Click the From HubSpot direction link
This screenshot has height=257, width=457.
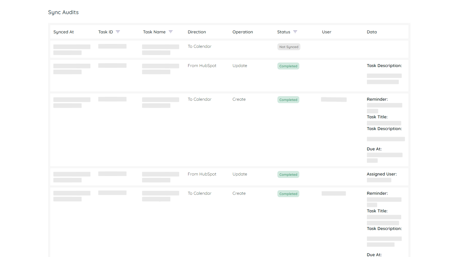[x=202, y=65]
